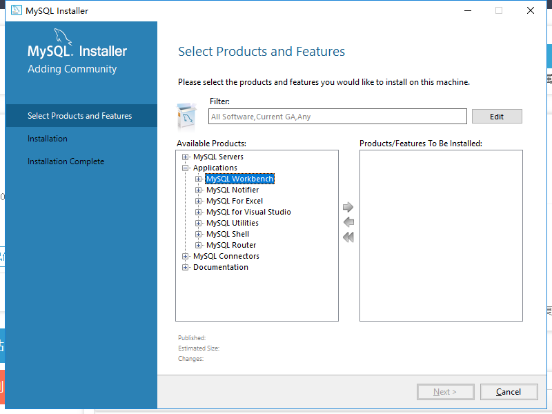Expand the MySQL Workbench node
Screen dimensions: 552x414
[x=198, y=179]
